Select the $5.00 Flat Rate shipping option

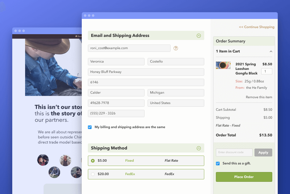(x=92, y=160)
